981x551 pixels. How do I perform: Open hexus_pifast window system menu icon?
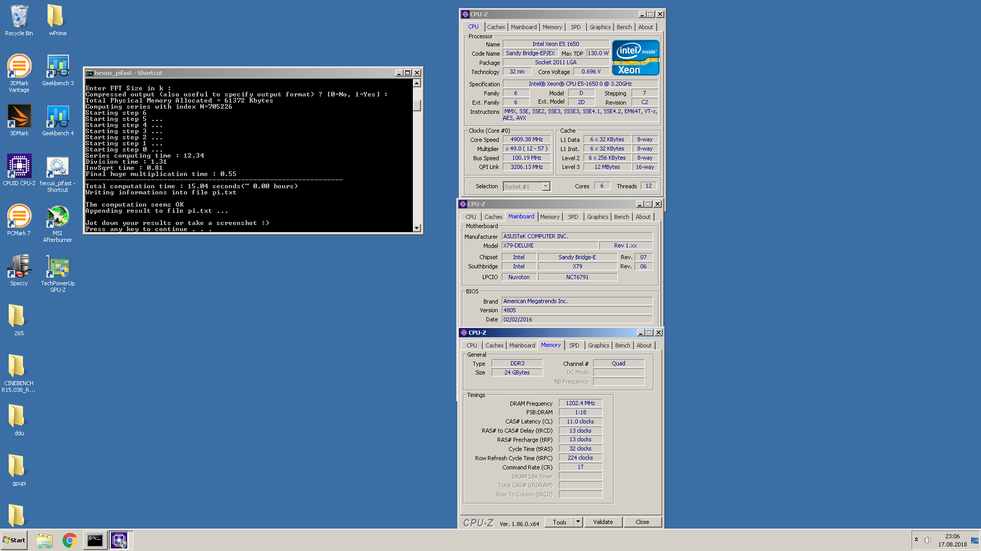pos(90,73)
